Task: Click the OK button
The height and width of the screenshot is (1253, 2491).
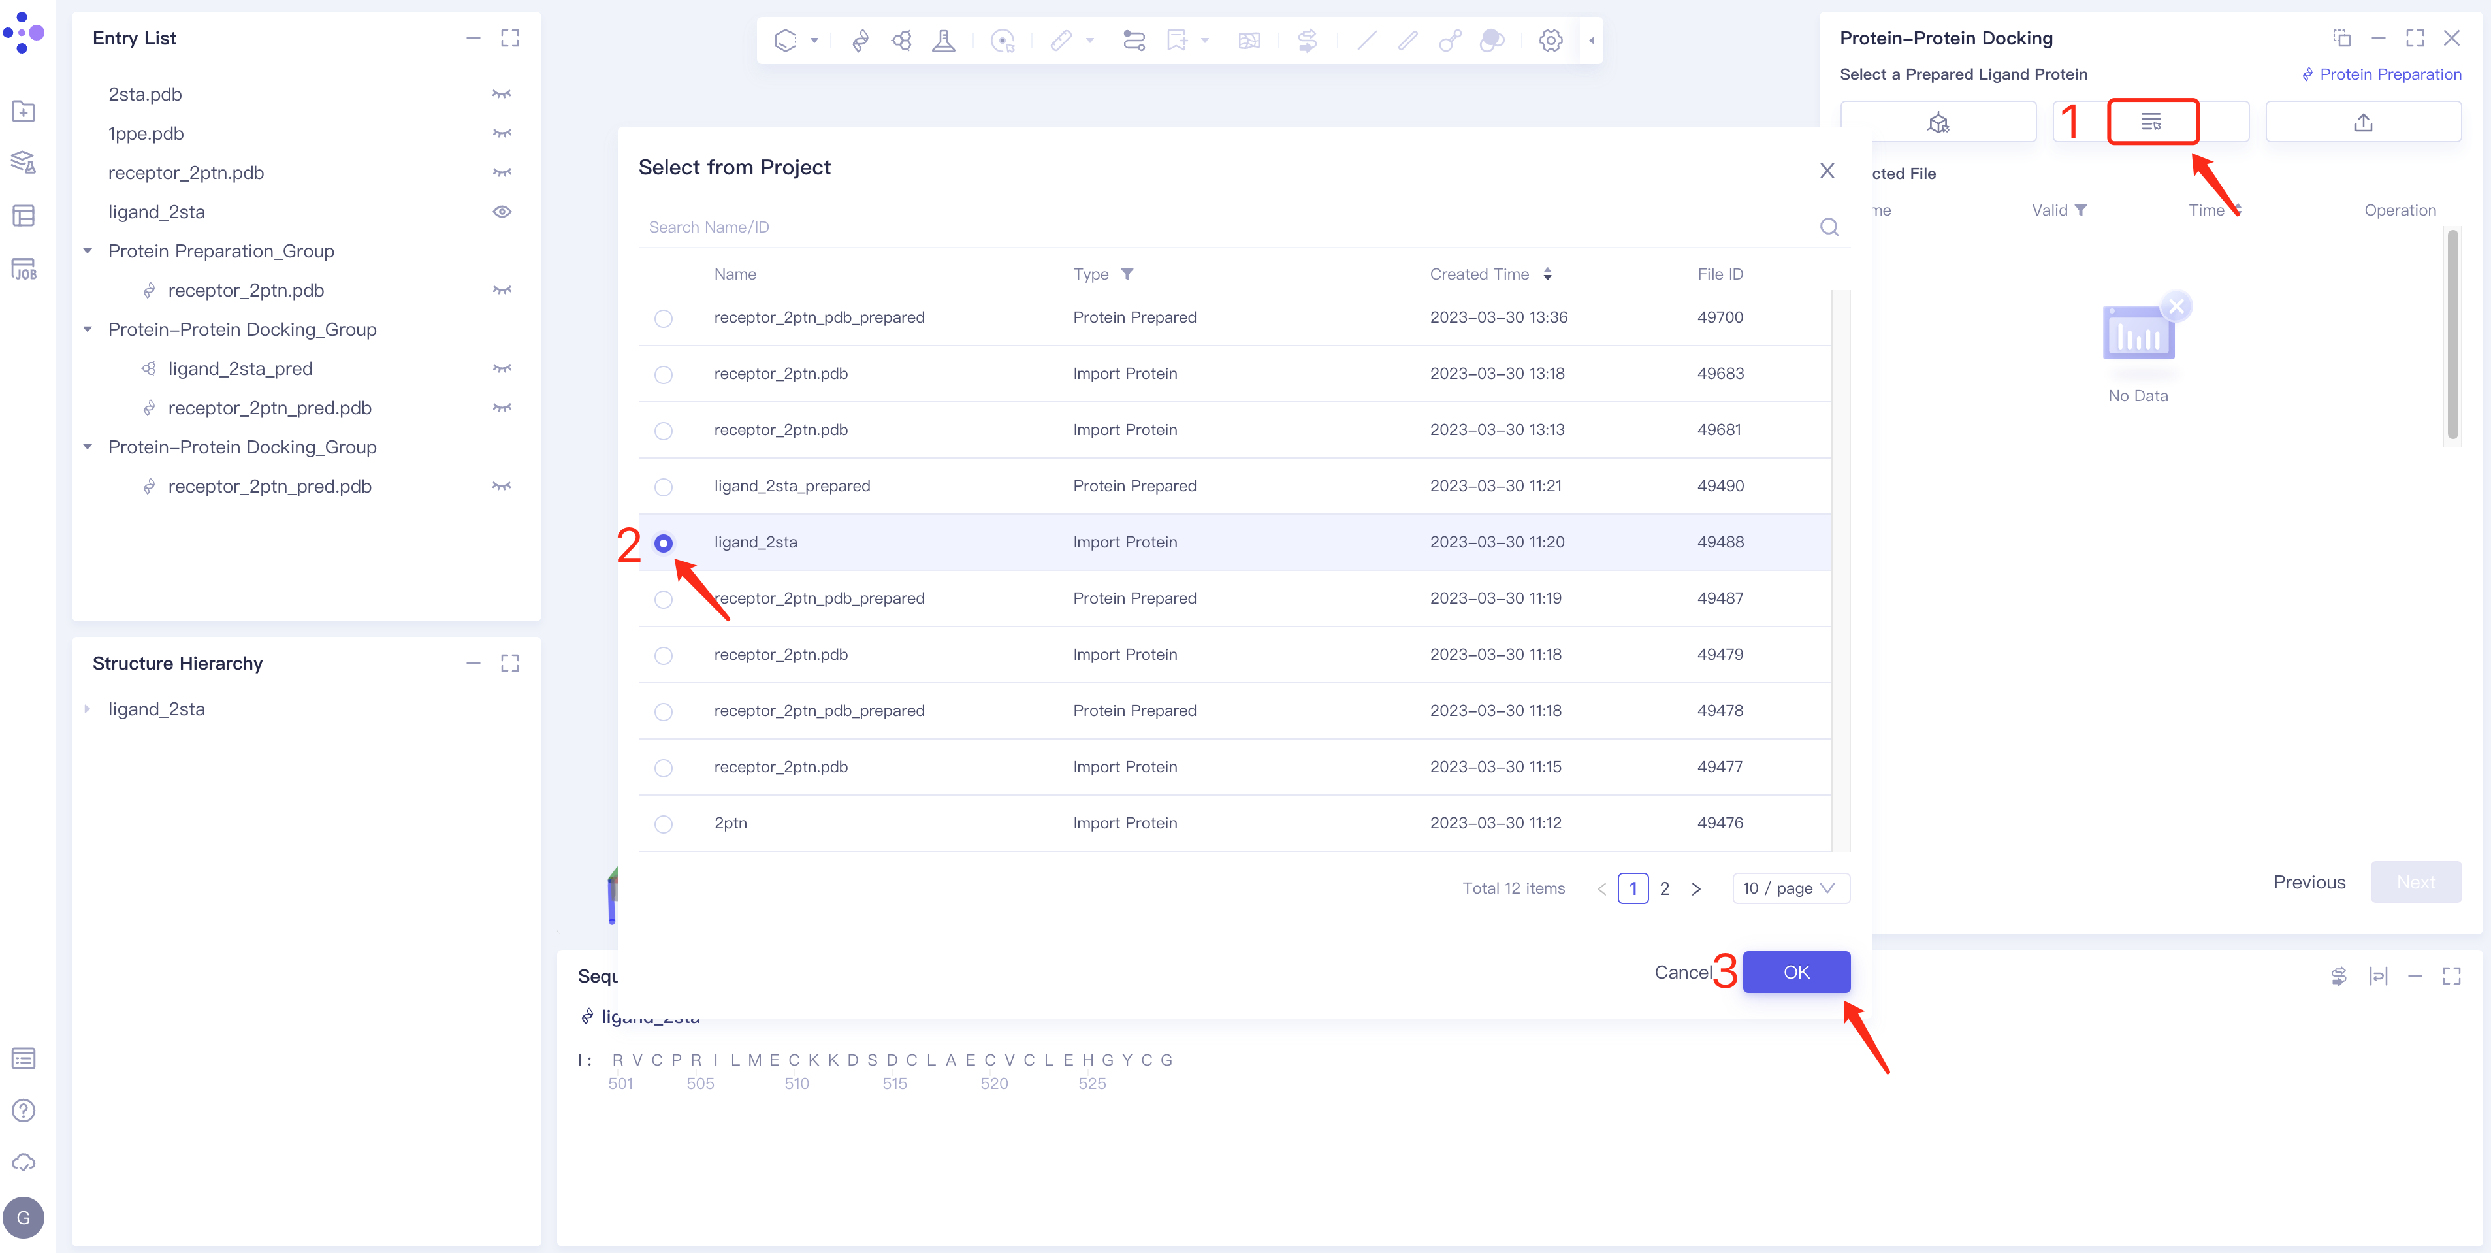Action: (x=1795, y=972)
